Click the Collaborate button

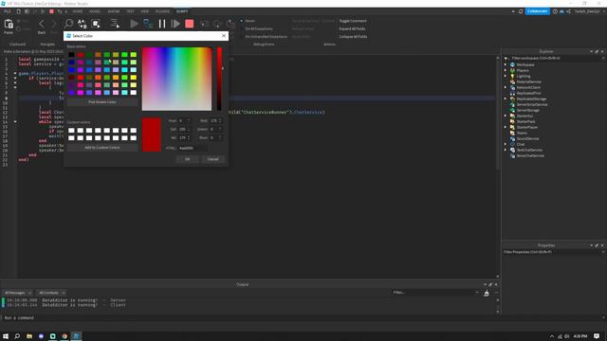click(538, 11)
